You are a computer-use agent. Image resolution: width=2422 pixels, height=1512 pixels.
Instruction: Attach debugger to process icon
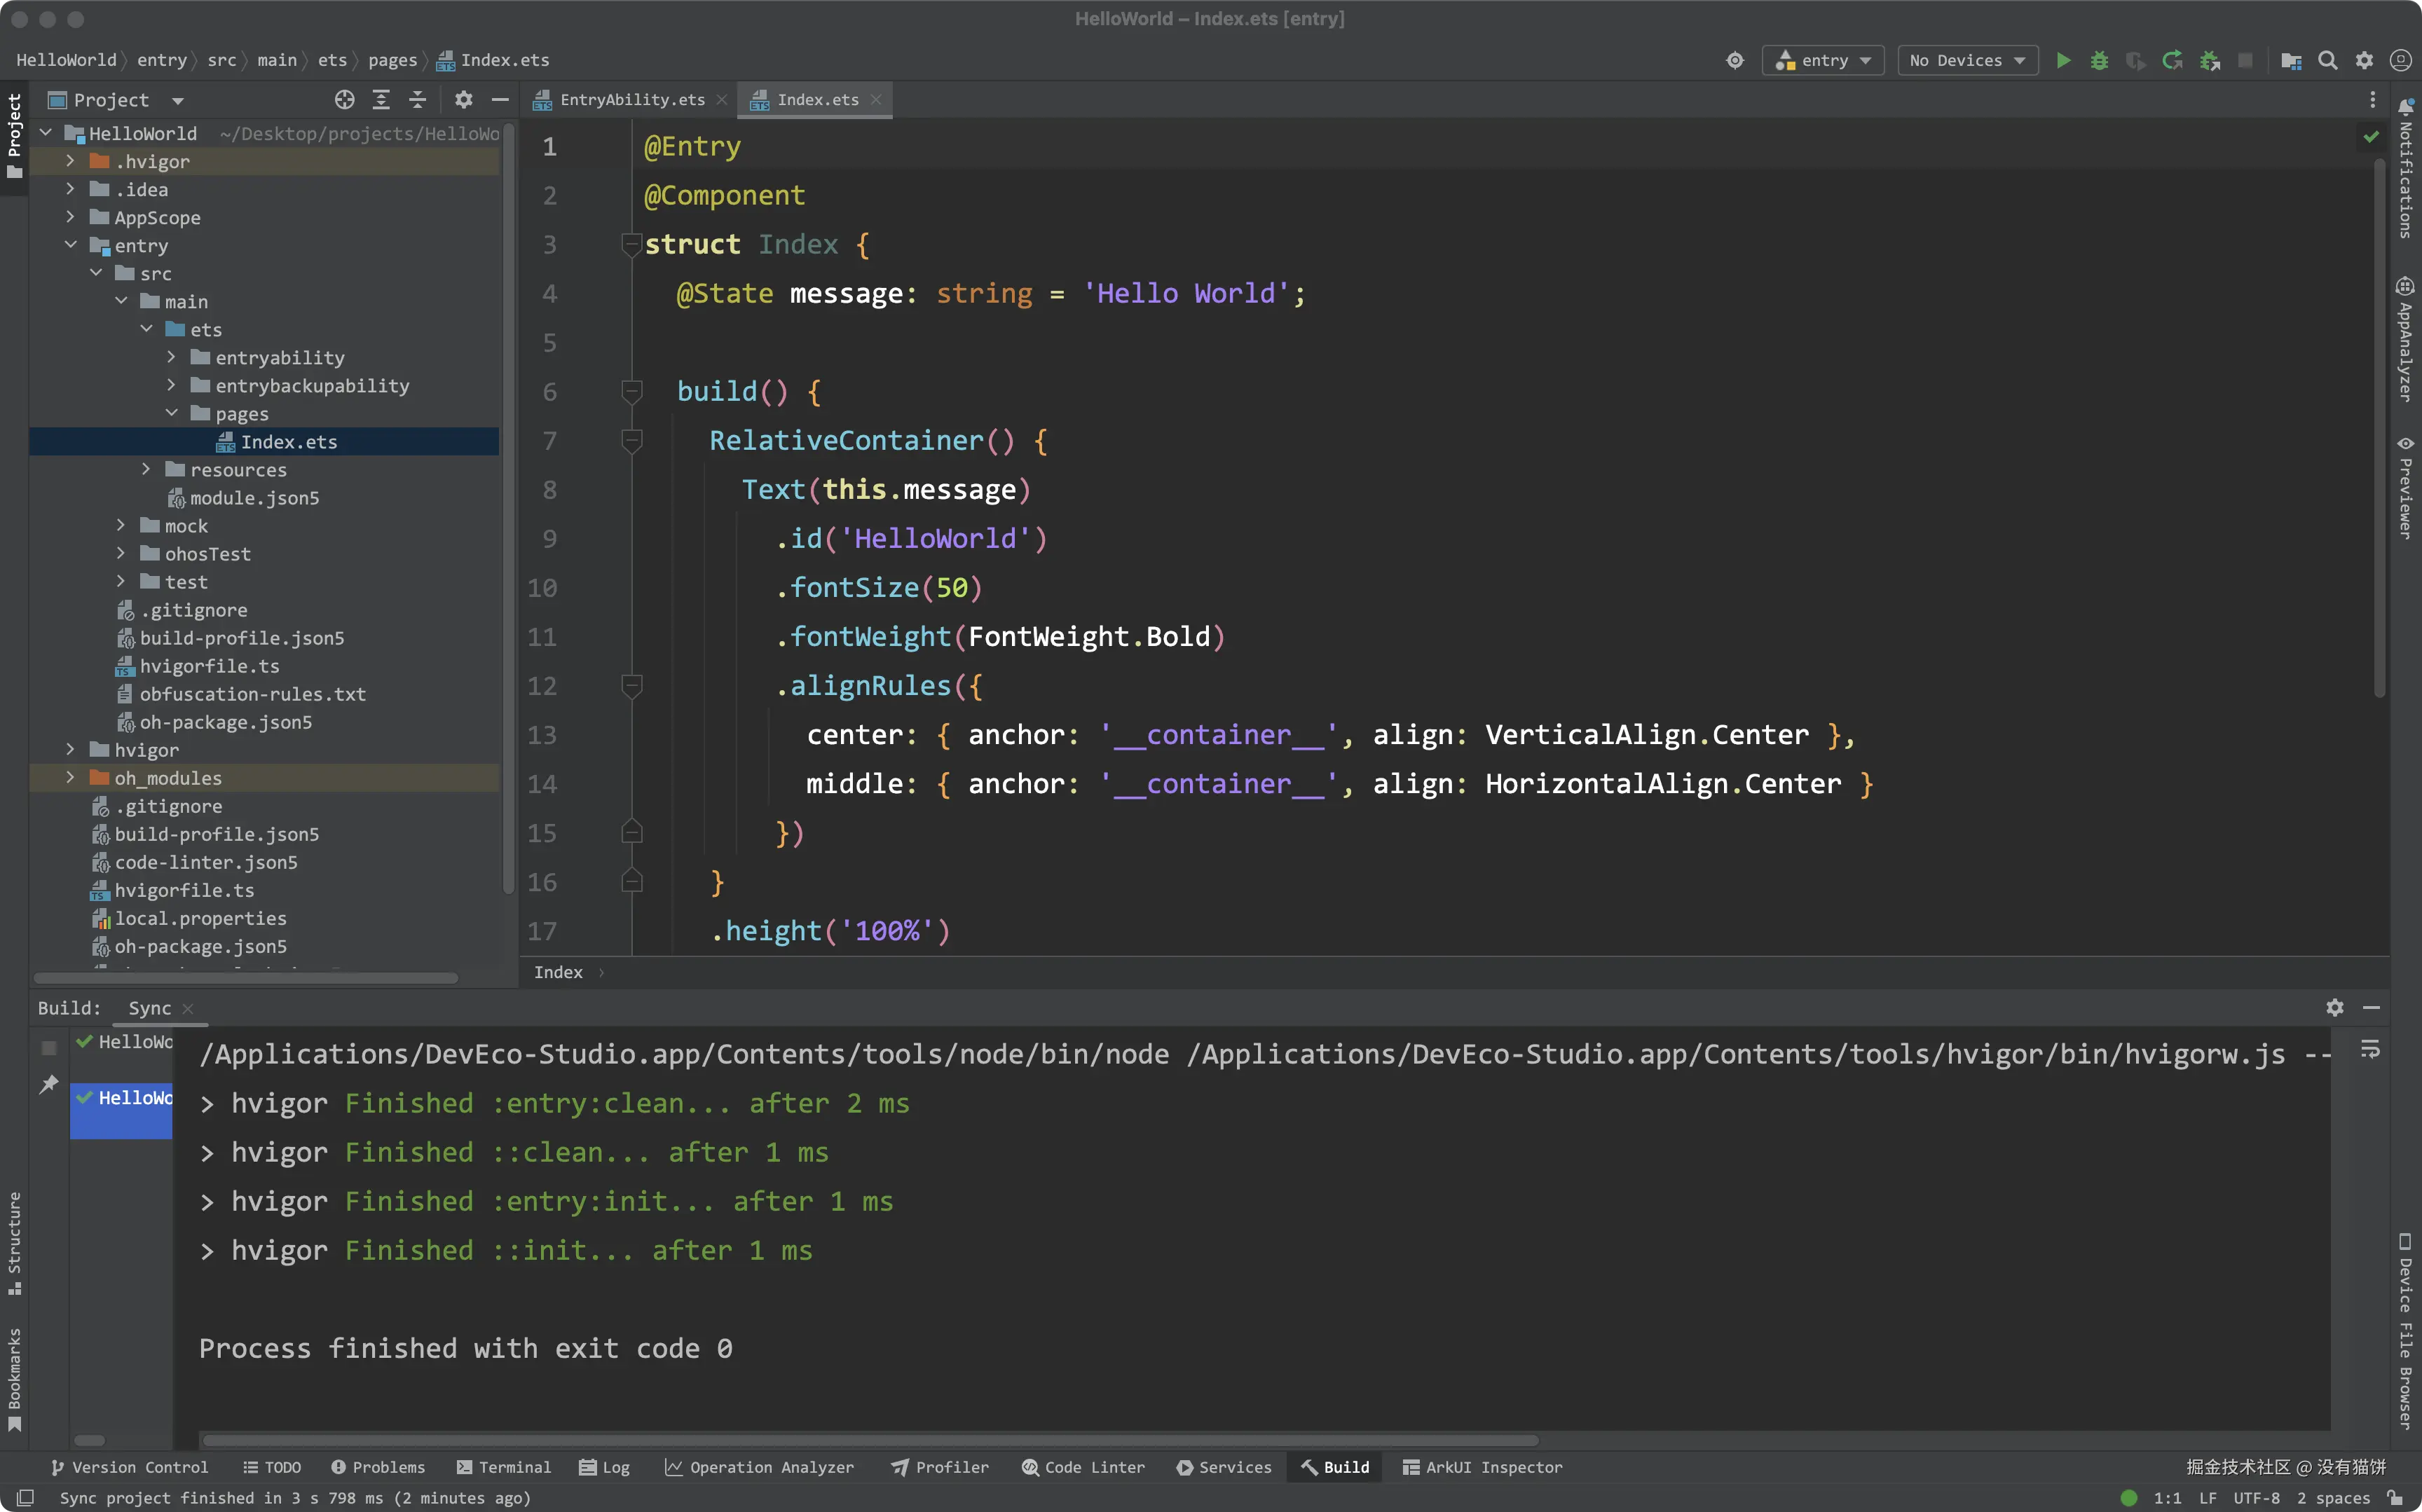[2210, 61]
